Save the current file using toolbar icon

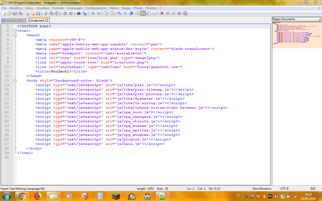point(15,13)
